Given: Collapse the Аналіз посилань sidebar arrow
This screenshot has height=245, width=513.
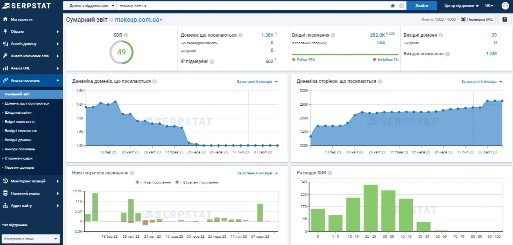Looking at the screenshot, I should (57, 81).
